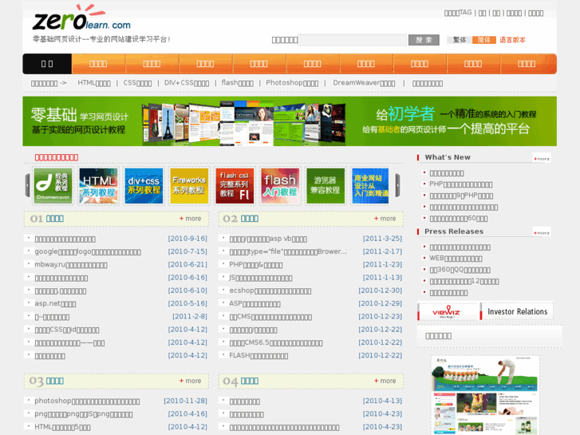Click the green zero-basics web design banner
The width and height of the screenshot is (580, 435).
coord(290,121)
